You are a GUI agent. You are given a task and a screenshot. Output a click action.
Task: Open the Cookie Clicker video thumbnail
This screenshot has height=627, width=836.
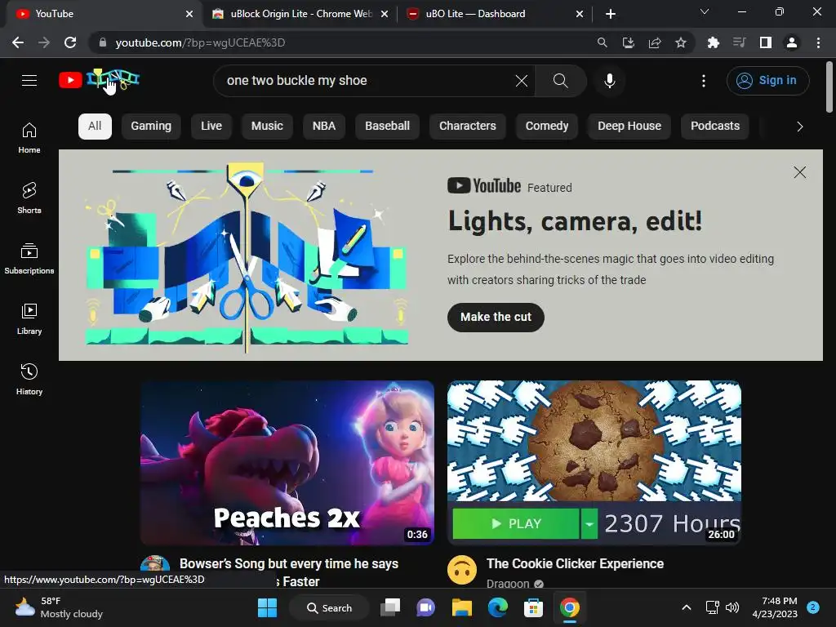tap(594, 463)
